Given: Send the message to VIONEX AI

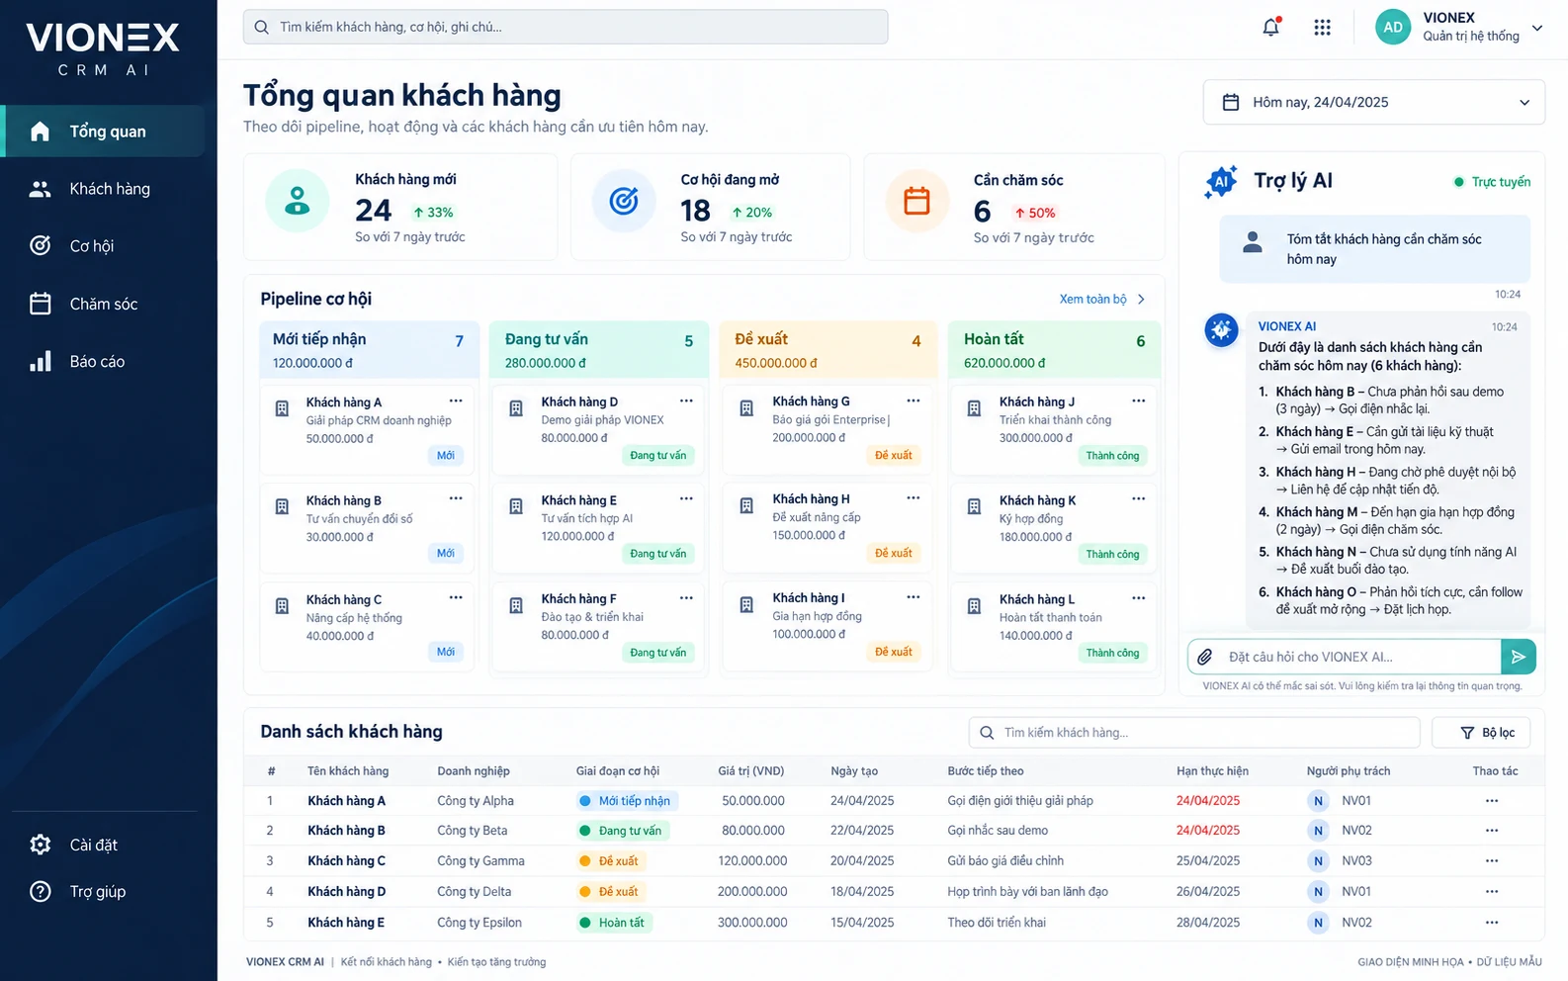Looking at the screenshot, I should [x=1518, y=657].
